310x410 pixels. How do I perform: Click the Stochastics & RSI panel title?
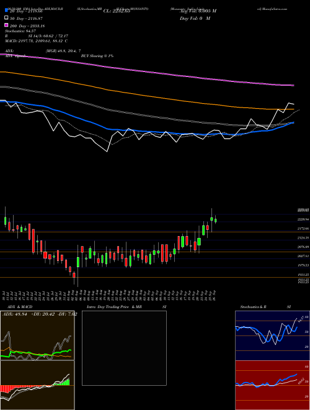point(265,307)
